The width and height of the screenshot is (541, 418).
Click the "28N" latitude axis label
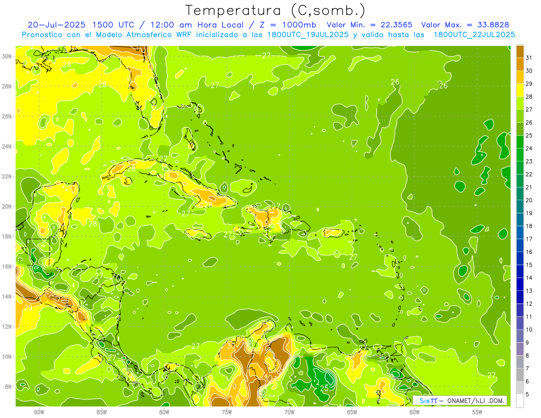[x=7, y=86]
